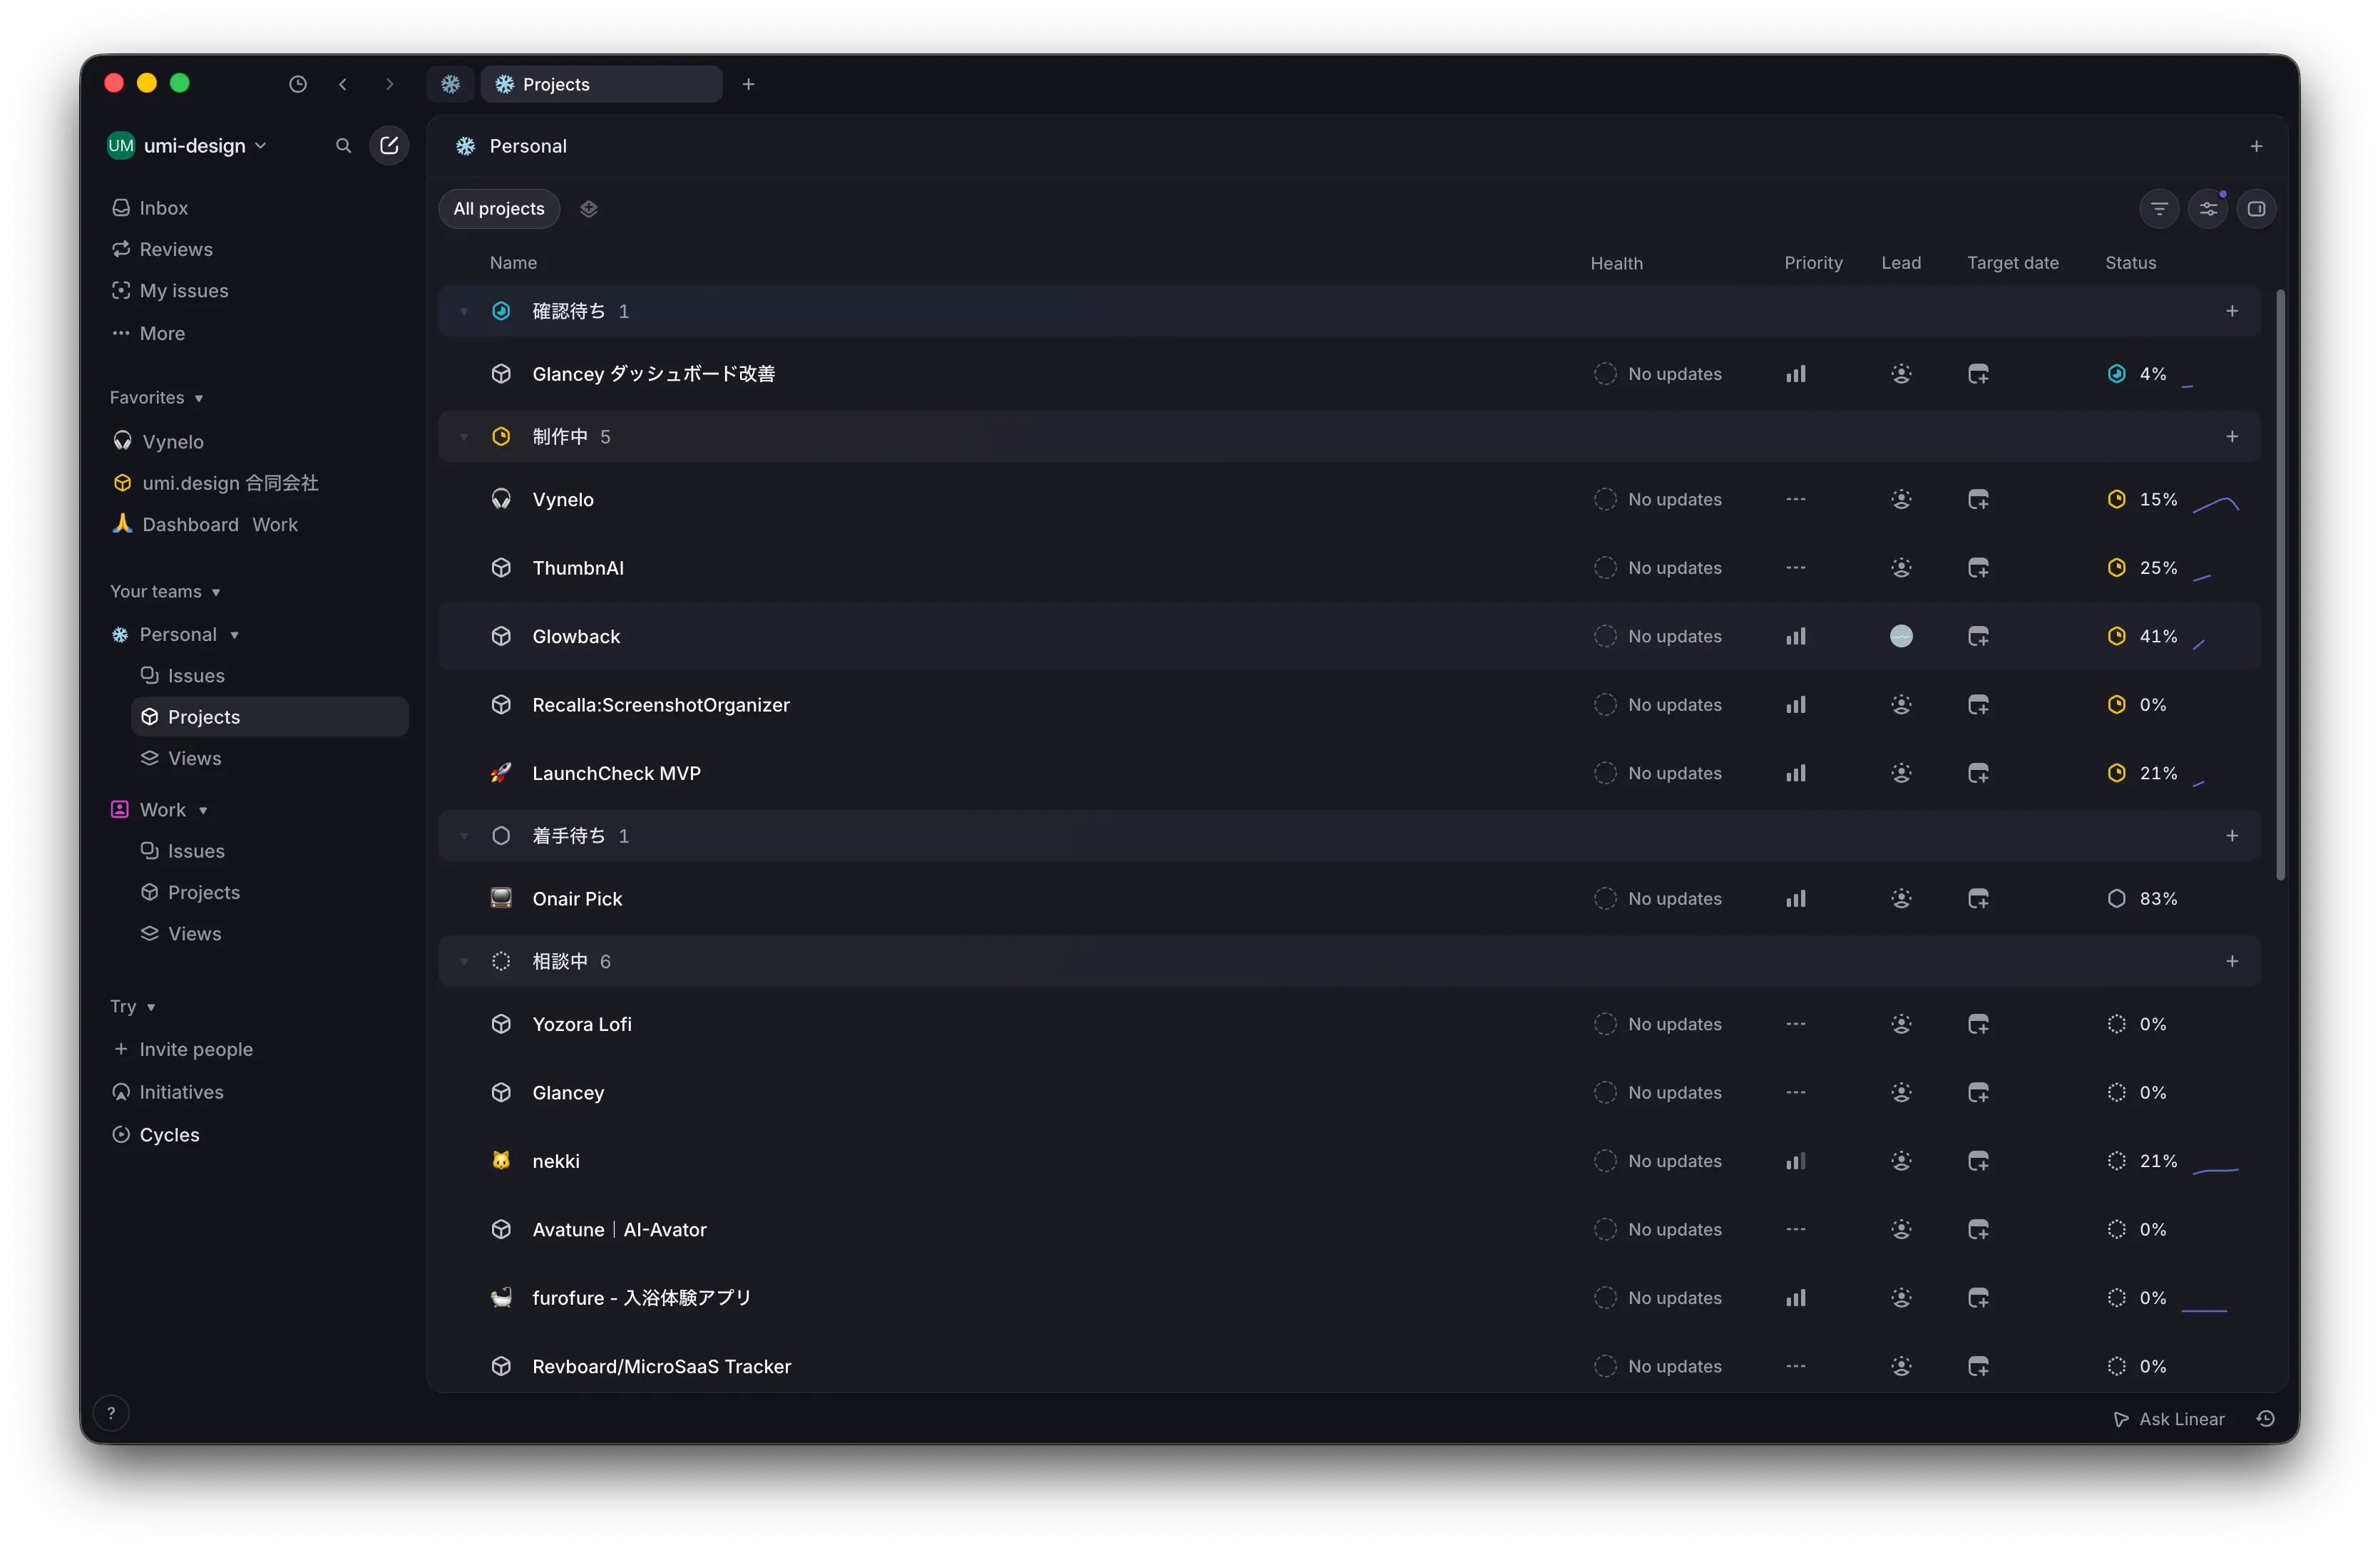
Task: Open the sidebar search icon
Action: (343, 146)
